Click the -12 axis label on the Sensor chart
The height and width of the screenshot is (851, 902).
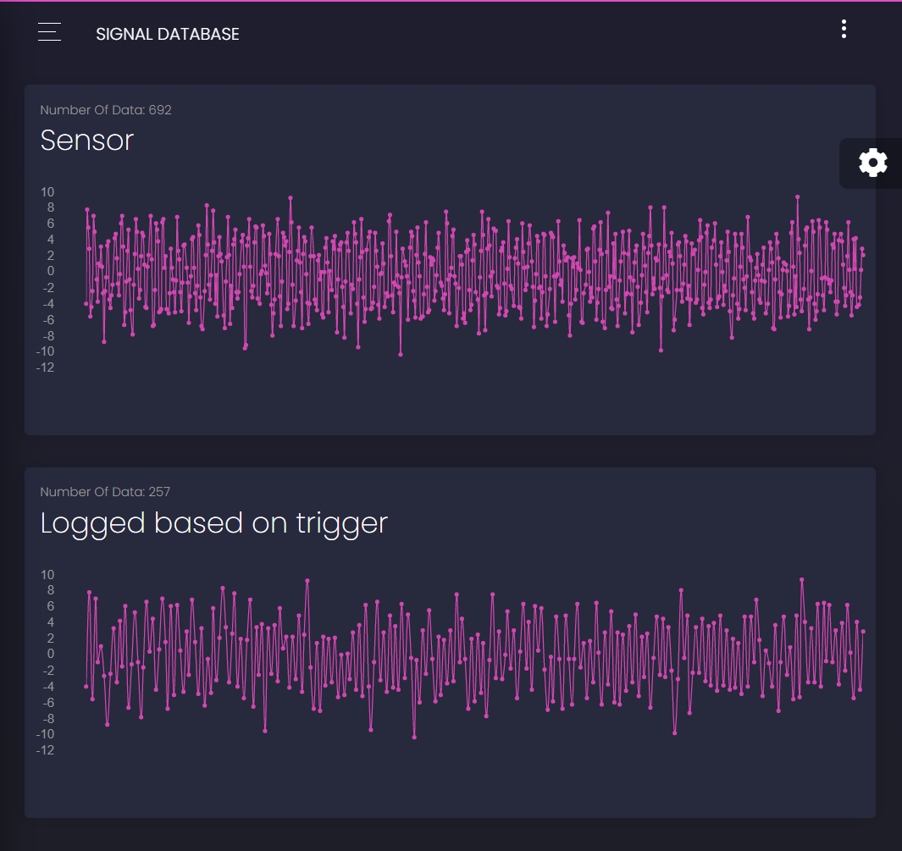pyautogui.click(x=47, y=367)
